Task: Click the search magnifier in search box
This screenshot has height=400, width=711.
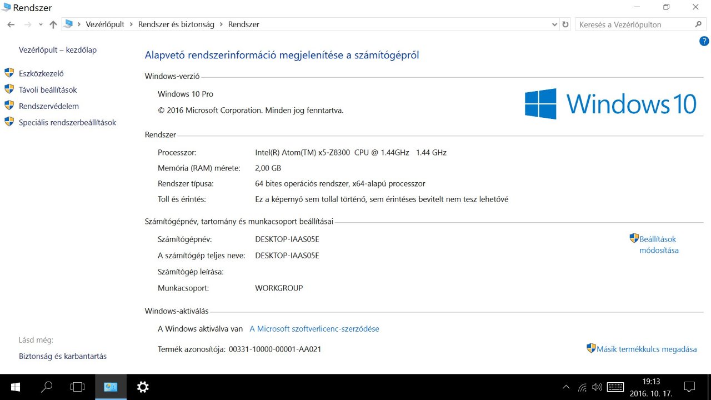Action: pos(699,24)
